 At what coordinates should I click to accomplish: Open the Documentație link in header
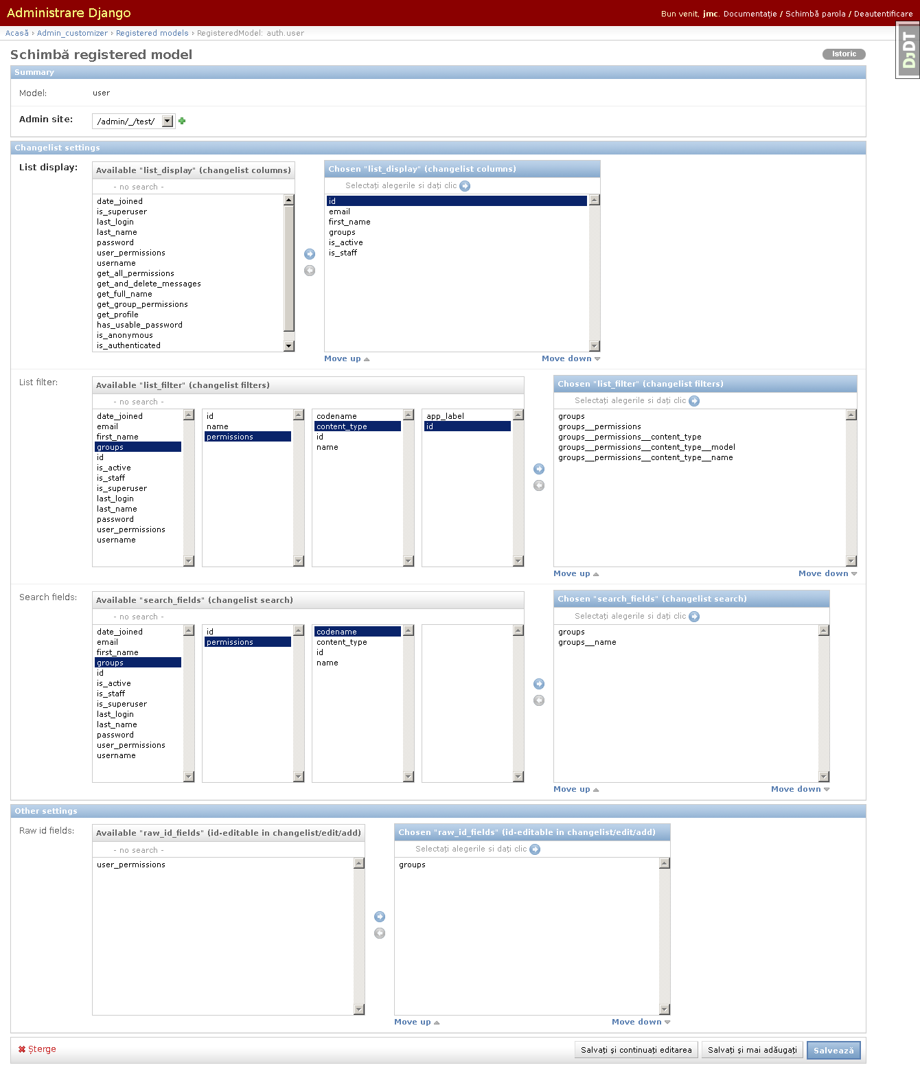750,14
